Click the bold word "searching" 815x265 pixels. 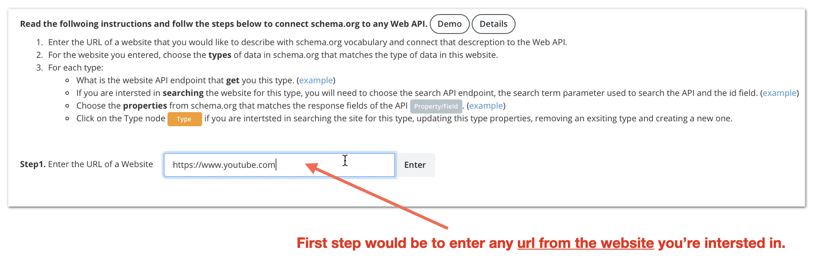[x=183, y=93]
